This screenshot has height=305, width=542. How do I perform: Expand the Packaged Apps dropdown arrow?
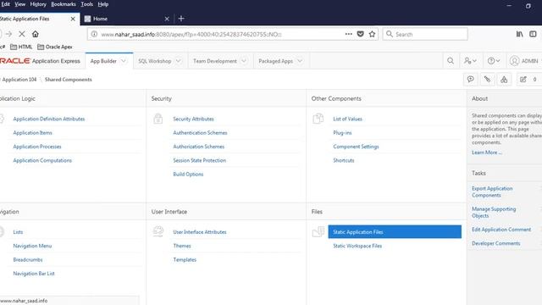300,61
